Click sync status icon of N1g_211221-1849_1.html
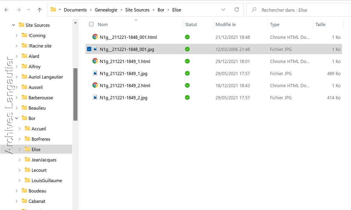351x210 pixels. pos(187,61)
